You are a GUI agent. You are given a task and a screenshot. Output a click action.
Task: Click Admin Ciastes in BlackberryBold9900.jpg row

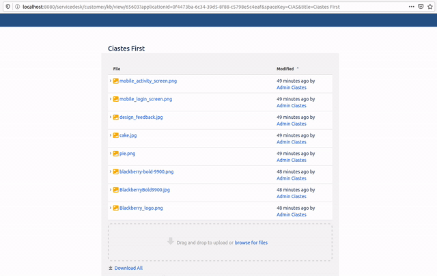pyautogui.click(x=292, y=196)
